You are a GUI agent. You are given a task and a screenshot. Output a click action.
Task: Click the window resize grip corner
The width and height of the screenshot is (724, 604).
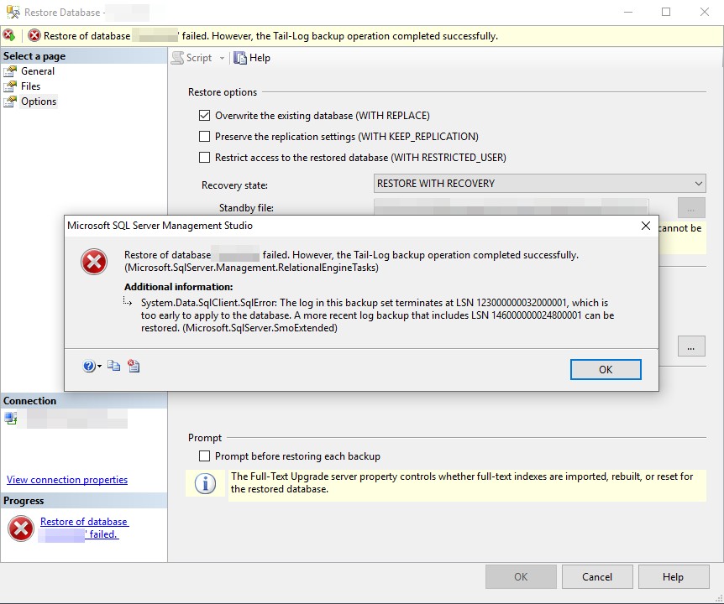click(718, 598)
